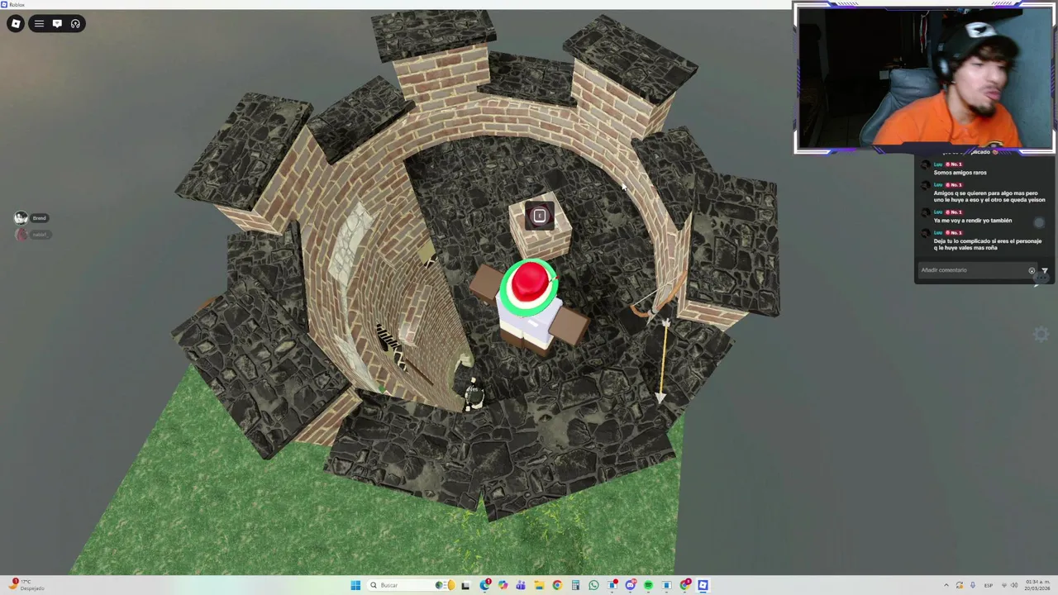Click the emoji icon in the comment box
The height and width of the screenshot is (595, 1058).
click(1031, 270)
